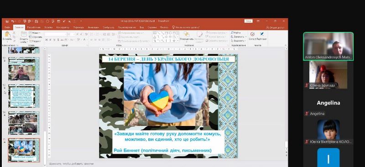This screenshot has width=365, height=167.
Task: Toggle bold formatting
Action: pyautogui.click(x=47, y=40)
